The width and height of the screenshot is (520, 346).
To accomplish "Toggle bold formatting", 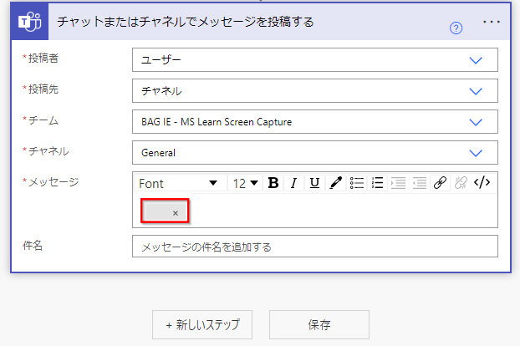I will coord(273,183).
